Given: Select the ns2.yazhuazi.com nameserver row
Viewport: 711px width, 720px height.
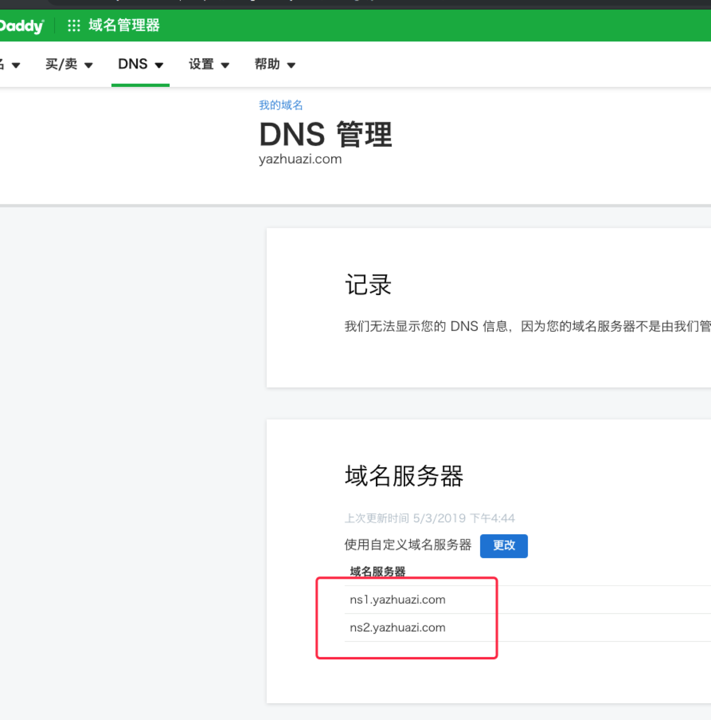Looking at the screenshot, I should tap(397, 627).
